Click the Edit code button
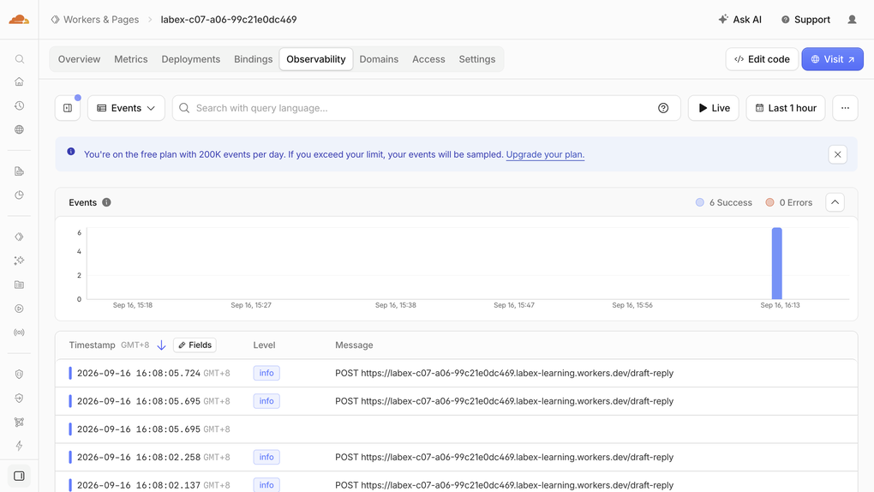 point(762,59)
